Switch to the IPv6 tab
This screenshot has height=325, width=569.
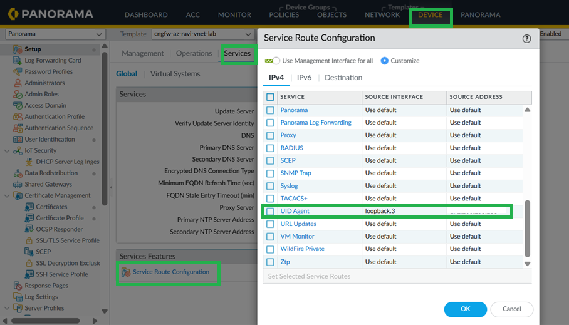(x=304, y=78)
